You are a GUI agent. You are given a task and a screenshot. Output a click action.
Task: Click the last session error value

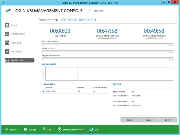(x=136, y=96)
